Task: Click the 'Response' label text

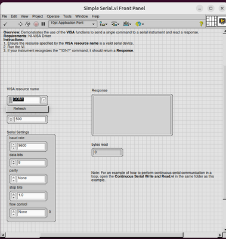Action: point(100,90)
